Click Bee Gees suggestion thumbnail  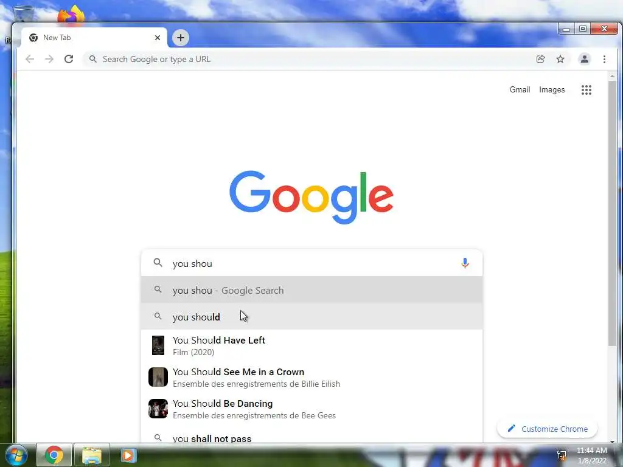pos(158,409)
